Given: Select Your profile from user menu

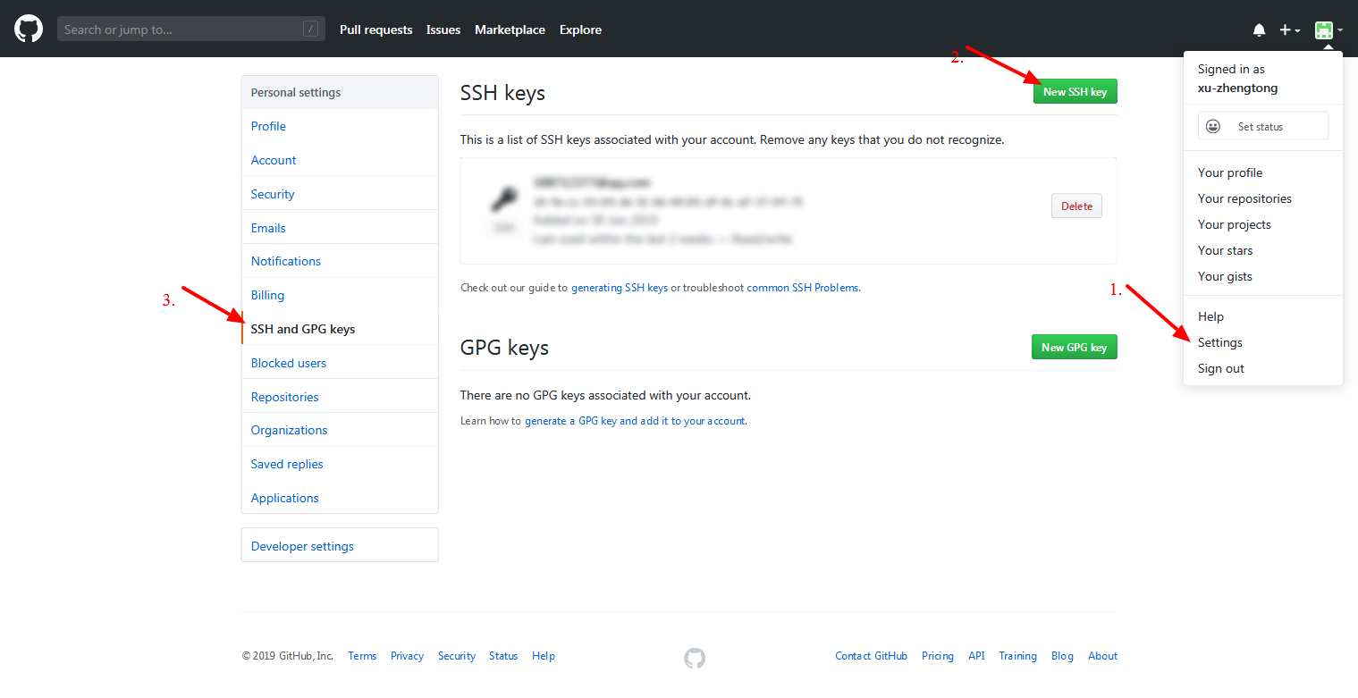Looking at the screenshot, I should (1230, 172).
